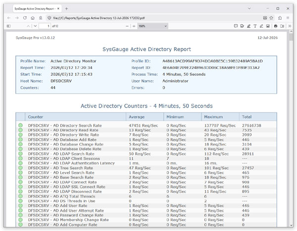Open a new browser tab
This screenshot has width=297, height=231.
click(66, 8)
